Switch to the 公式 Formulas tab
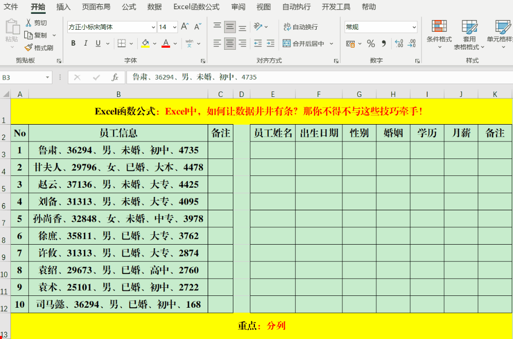The height and width of the screenshot is (339, 513). point(129,7)
